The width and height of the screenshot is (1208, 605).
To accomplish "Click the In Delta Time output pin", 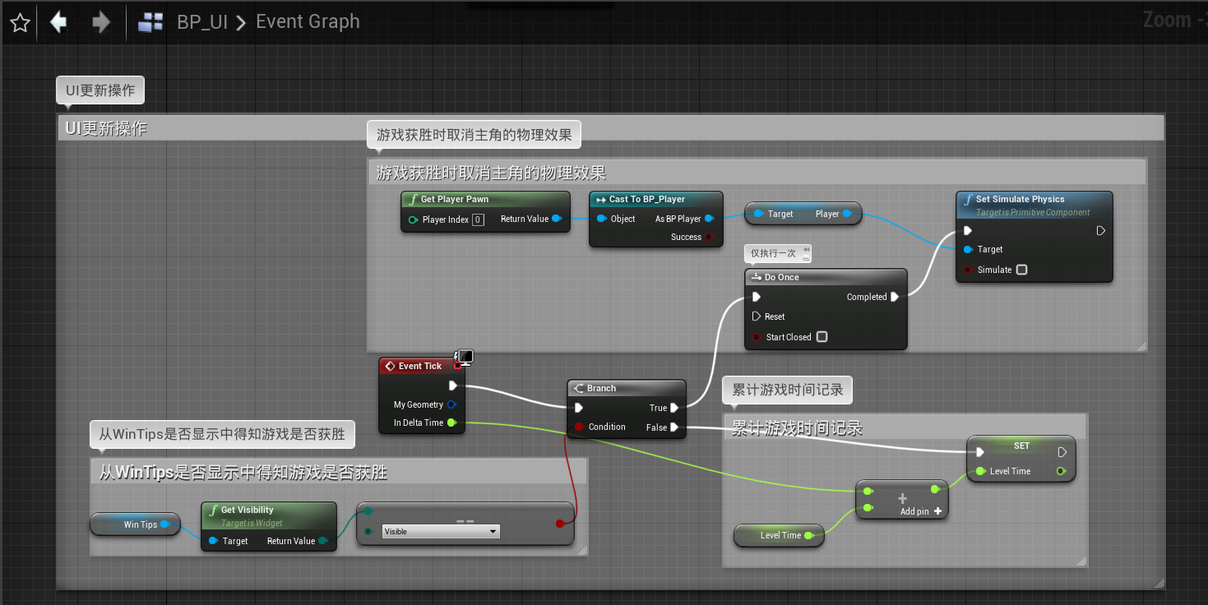I will click(x=451, y=423).
